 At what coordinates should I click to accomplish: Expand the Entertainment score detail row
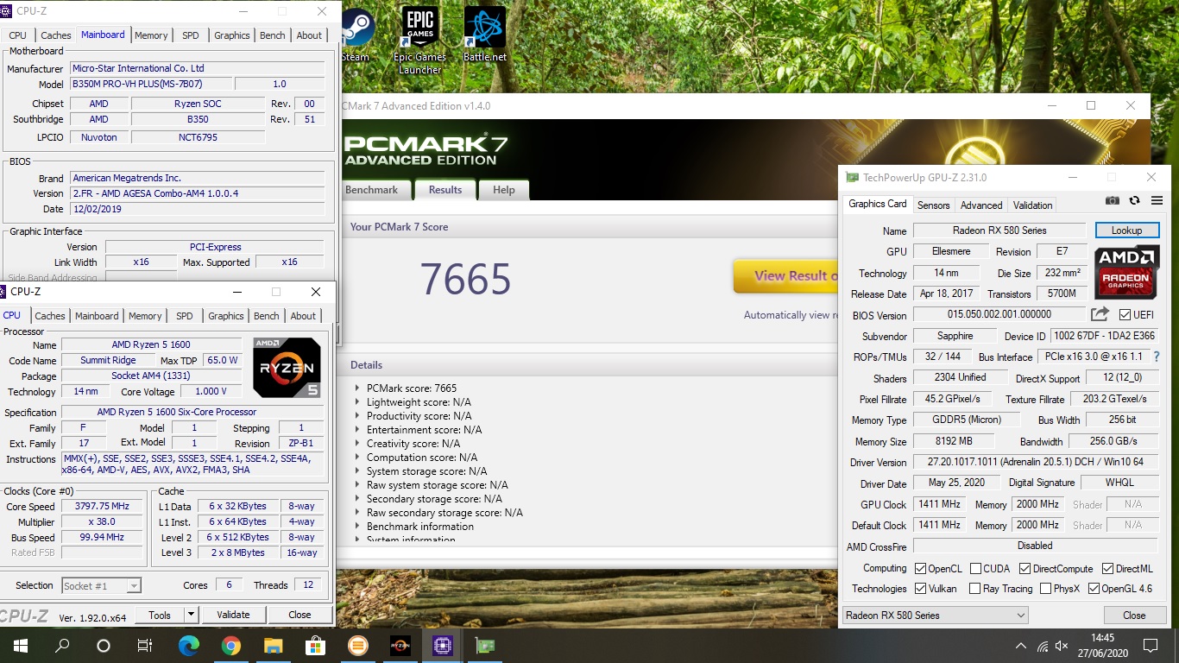coord(358,430)
